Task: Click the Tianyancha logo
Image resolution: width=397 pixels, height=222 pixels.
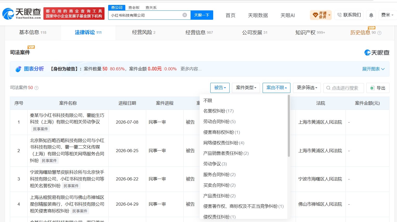Action: [x=22, y=14]
